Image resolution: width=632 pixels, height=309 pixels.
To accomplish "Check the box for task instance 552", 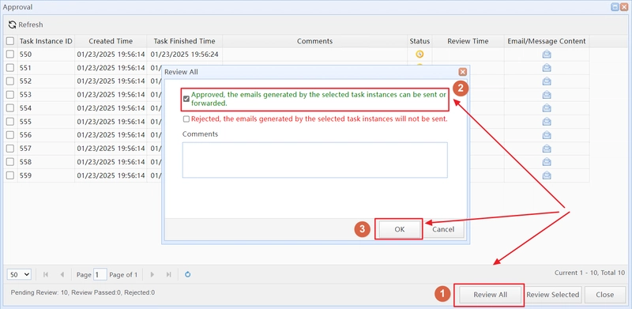I will click(10, 81).
